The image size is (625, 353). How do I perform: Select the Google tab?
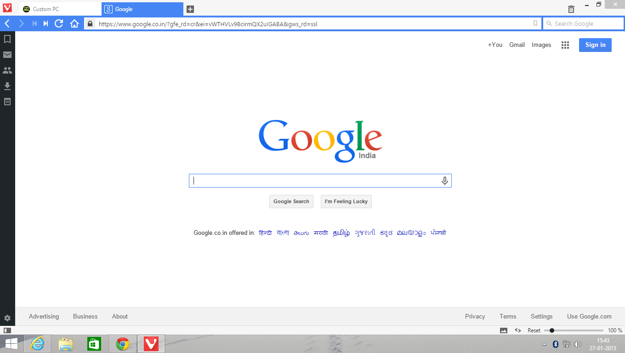142,9
